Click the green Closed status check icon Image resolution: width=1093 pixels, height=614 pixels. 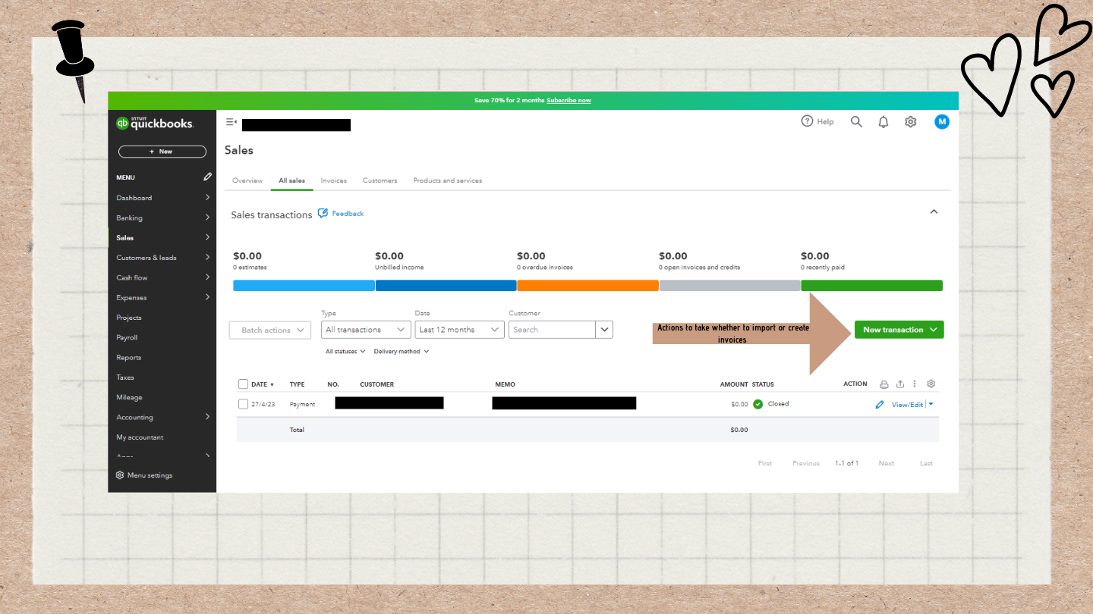coord(758,404)
